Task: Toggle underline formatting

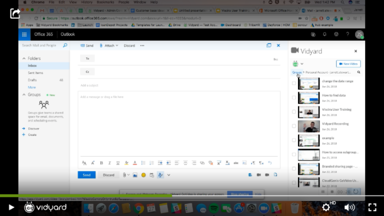Action: [118, 163]
